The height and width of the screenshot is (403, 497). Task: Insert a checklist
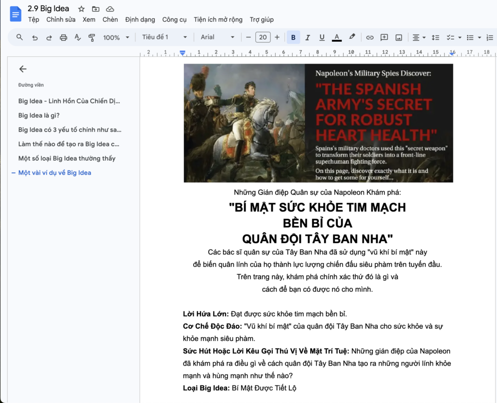point(450,37)
